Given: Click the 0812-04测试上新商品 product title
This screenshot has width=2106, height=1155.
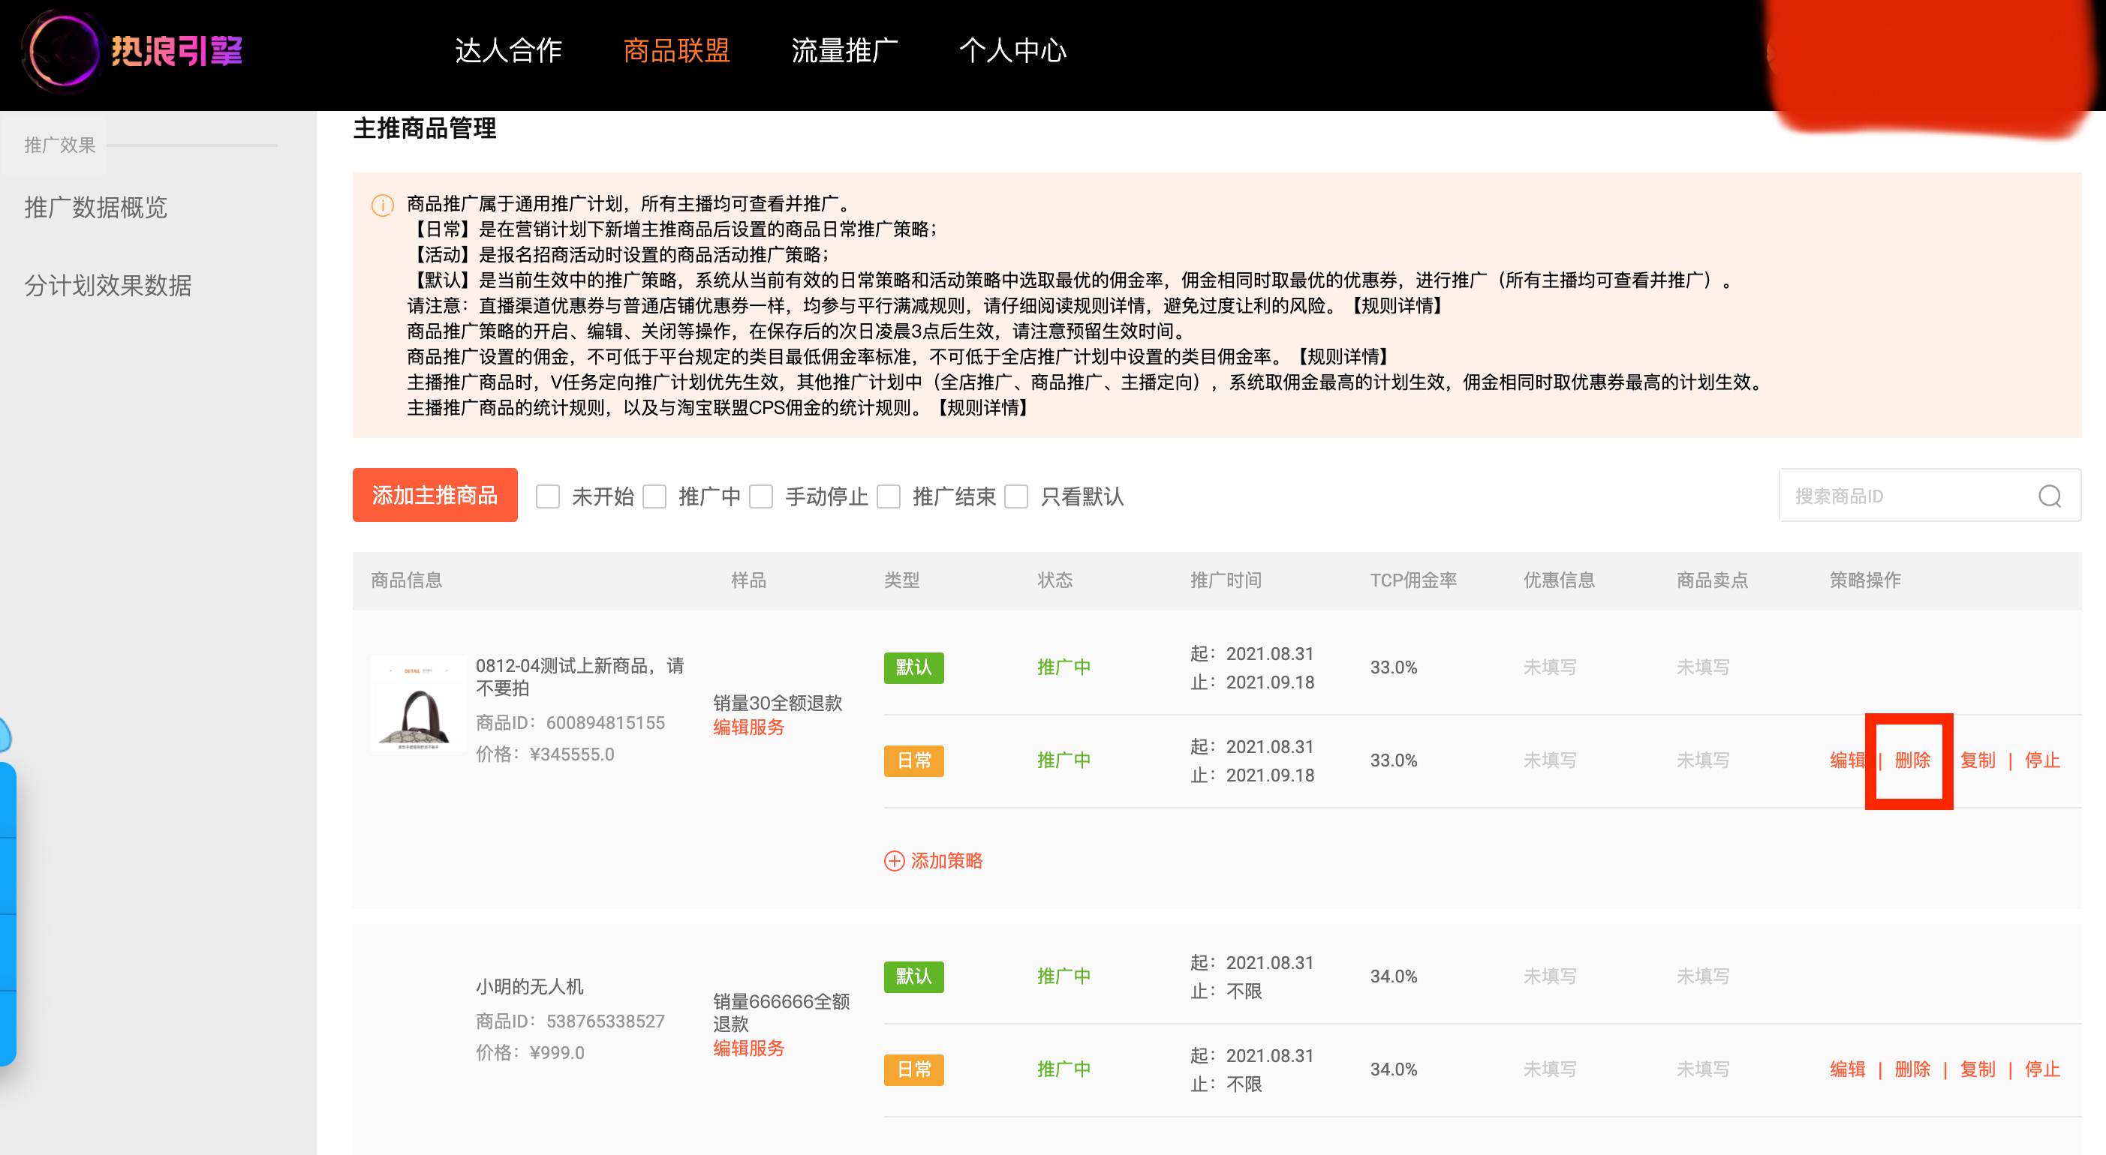Looking at the screenshot, I should click(579, 677).
